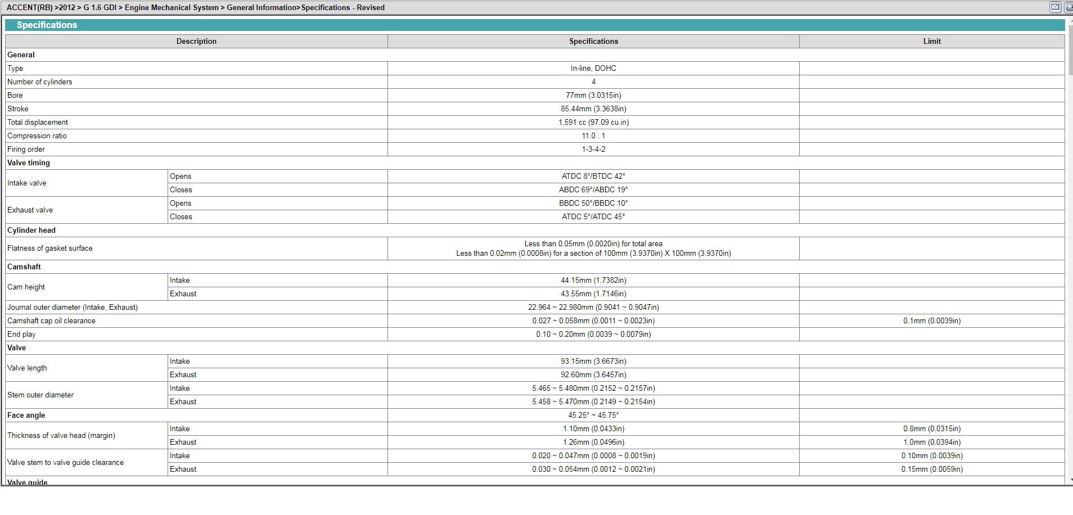
Task: Click the '5.465 ~ 5.480mm' stem value
Action: click(593, 388)
